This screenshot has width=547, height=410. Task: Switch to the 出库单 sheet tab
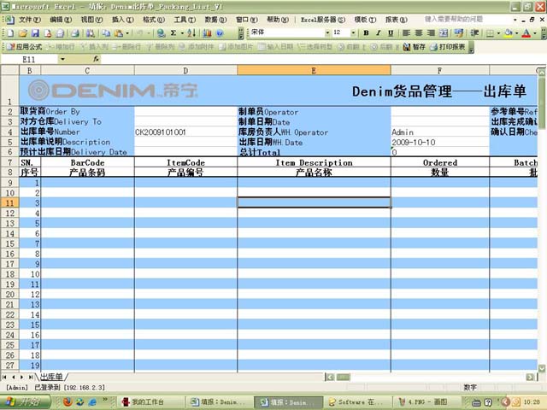point(51,377)
